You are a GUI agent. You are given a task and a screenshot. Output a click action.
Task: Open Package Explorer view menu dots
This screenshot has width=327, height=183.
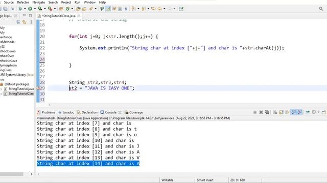pyautogui.click(x=31, y=22)
